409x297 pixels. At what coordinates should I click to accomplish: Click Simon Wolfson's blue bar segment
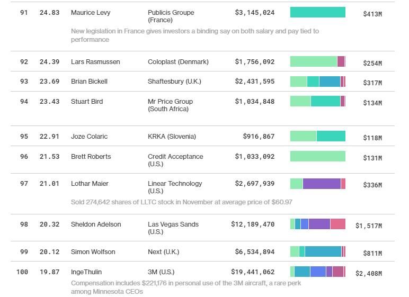coord(323,251)
